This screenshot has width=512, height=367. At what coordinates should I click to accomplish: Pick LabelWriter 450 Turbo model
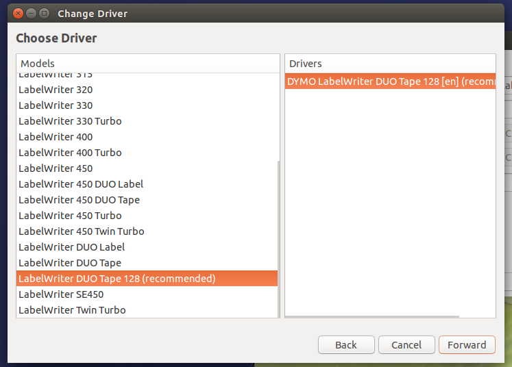(147, 216)
